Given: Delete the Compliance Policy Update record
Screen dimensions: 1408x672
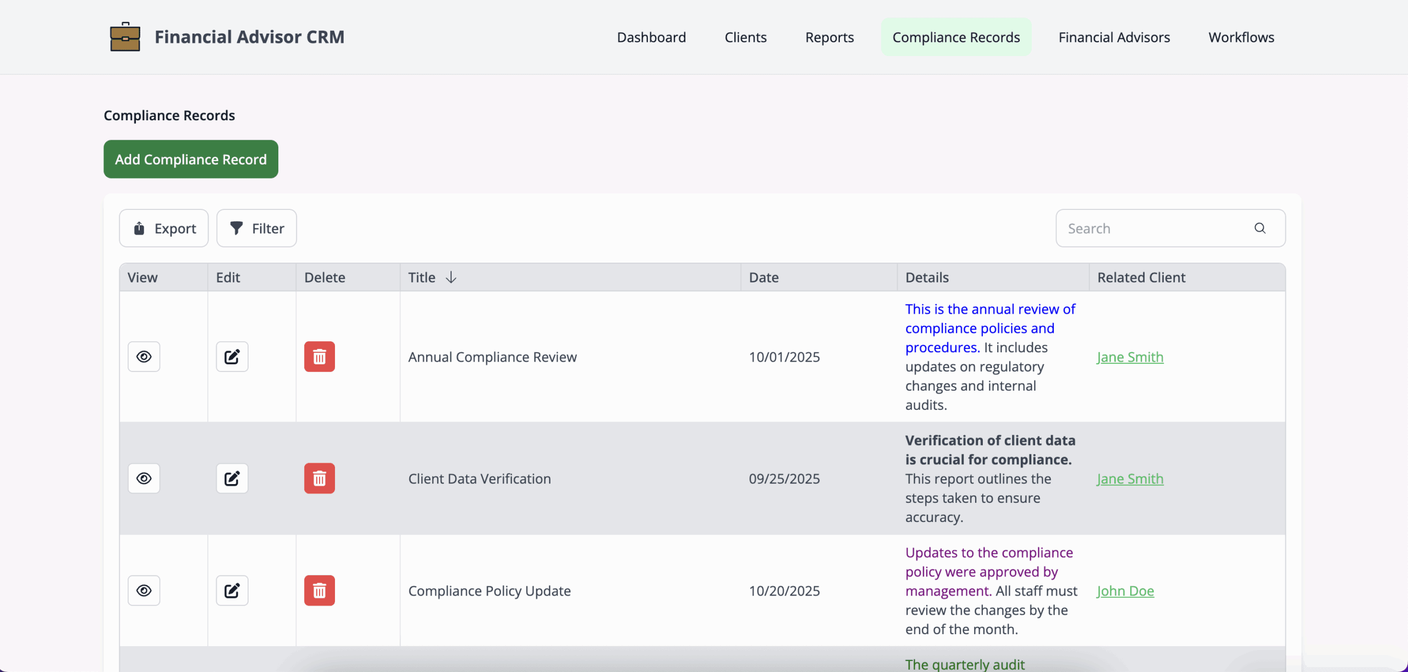Looking at the screenshot, I should point(320,590).
